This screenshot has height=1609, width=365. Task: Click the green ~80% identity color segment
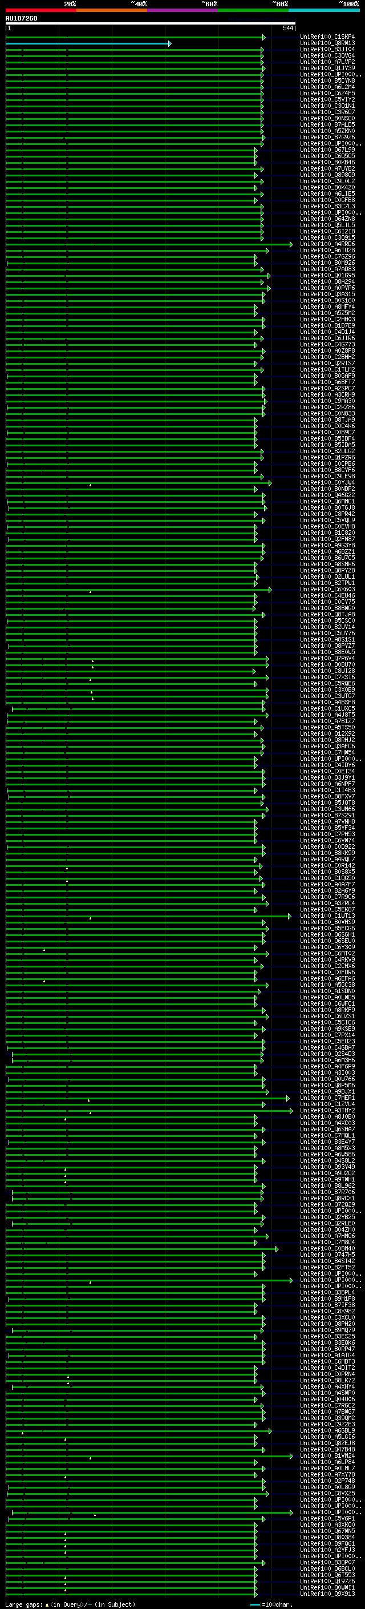tap(253, 10)
